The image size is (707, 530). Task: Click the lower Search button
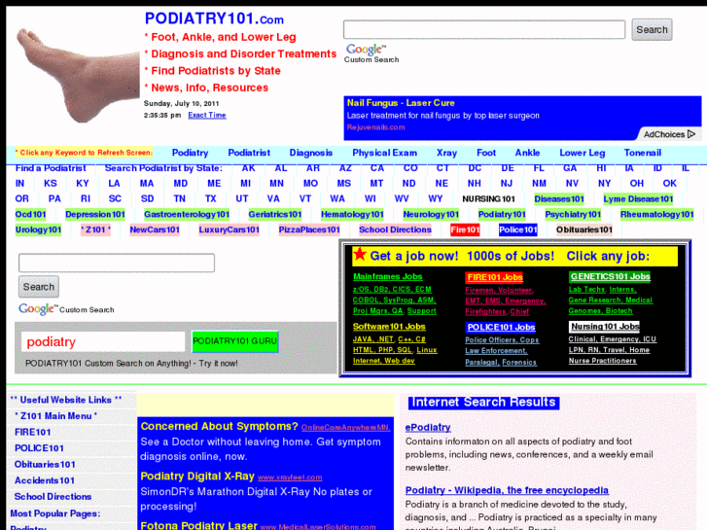(39, 287)
